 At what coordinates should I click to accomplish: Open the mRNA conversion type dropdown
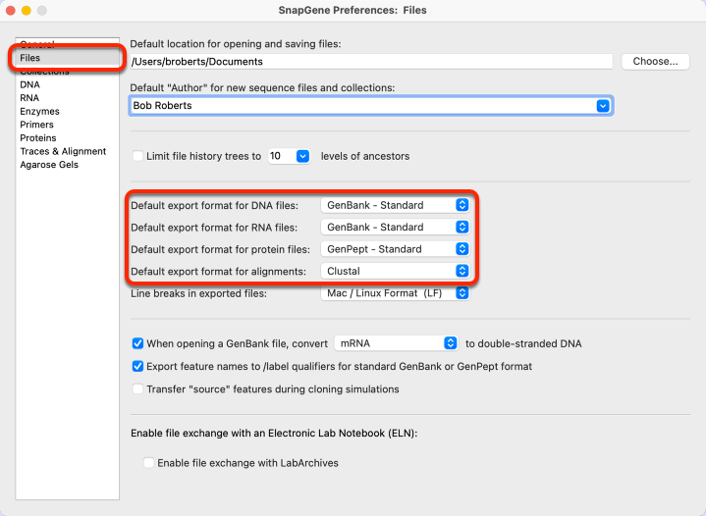396,343
